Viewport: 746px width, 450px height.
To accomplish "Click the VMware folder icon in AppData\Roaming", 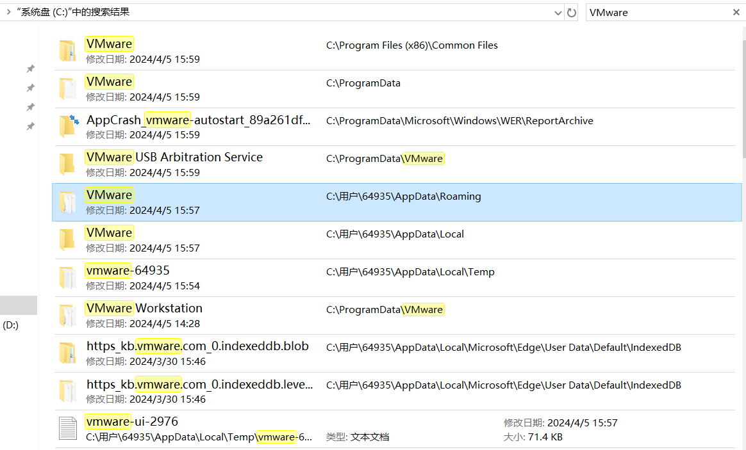I will click(67, 202).
